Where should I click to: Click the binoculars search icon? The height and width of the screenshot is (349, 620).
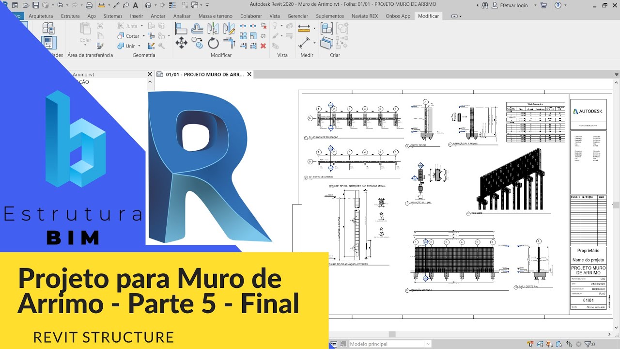point(485,5)
